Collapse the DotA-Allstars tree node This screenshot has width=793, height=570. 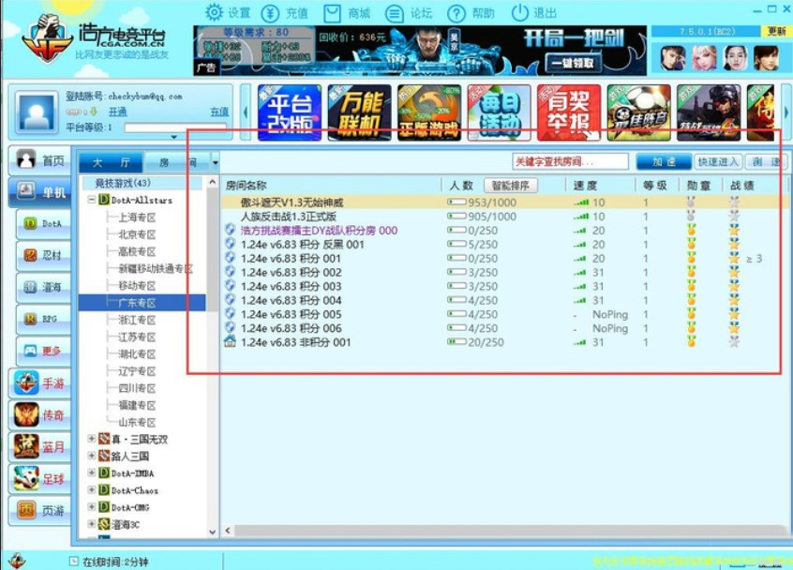tap(89, 199)
